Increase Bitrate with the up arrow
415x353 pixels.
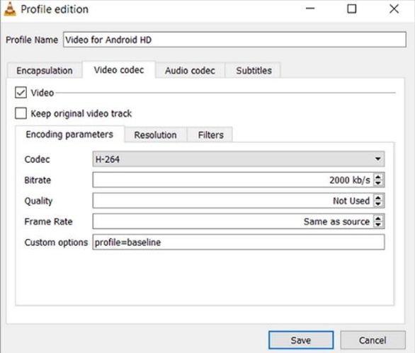(x=378, y=177)
